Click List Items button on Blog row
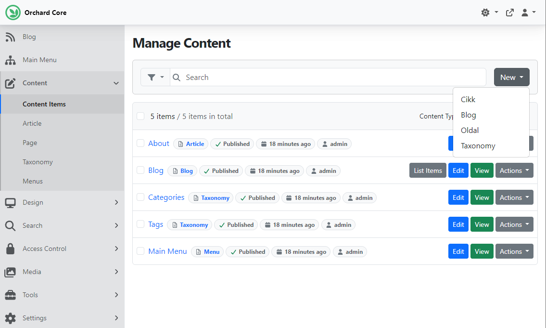Image resolution: width=546 pixels, height=328 pixels. click(x=428, y=171)
